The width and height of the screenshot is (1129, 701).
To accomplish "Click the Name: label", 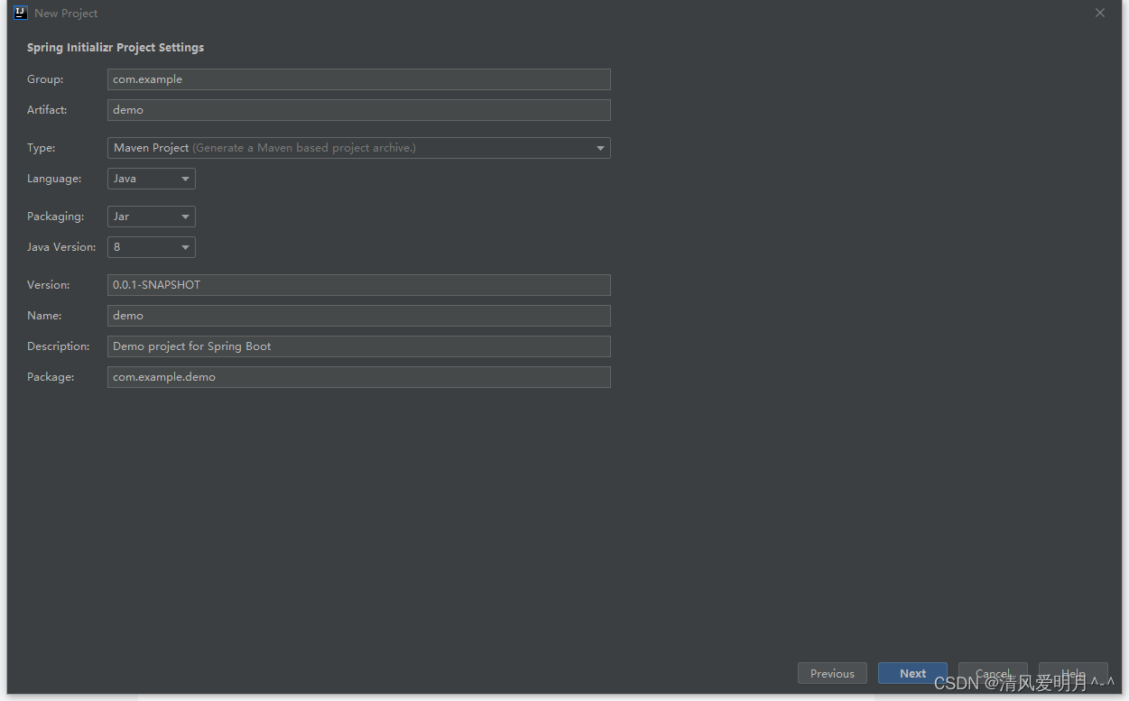I will [44, 316].
